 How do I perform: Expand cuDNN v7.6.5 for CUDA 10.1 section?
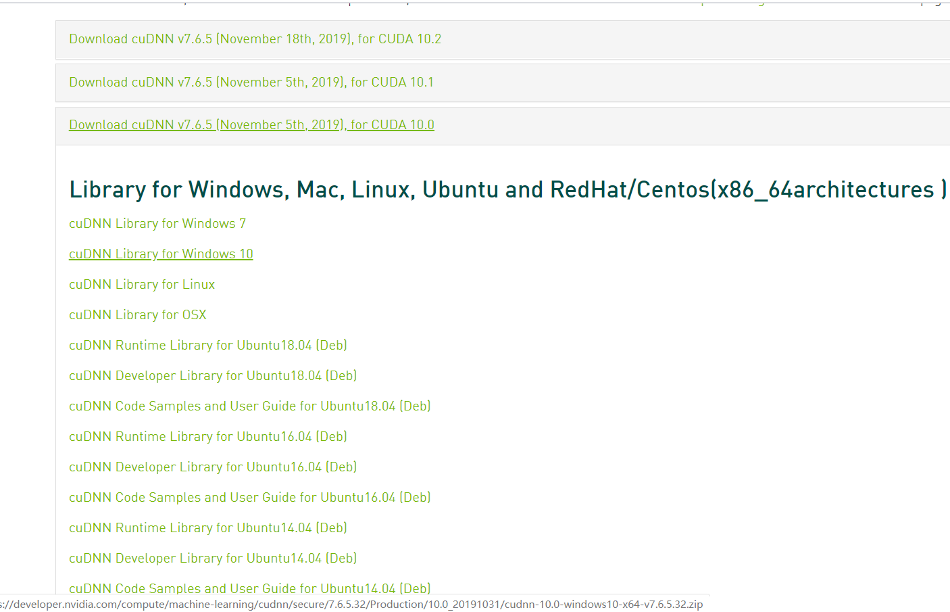[x=251, y=83]
